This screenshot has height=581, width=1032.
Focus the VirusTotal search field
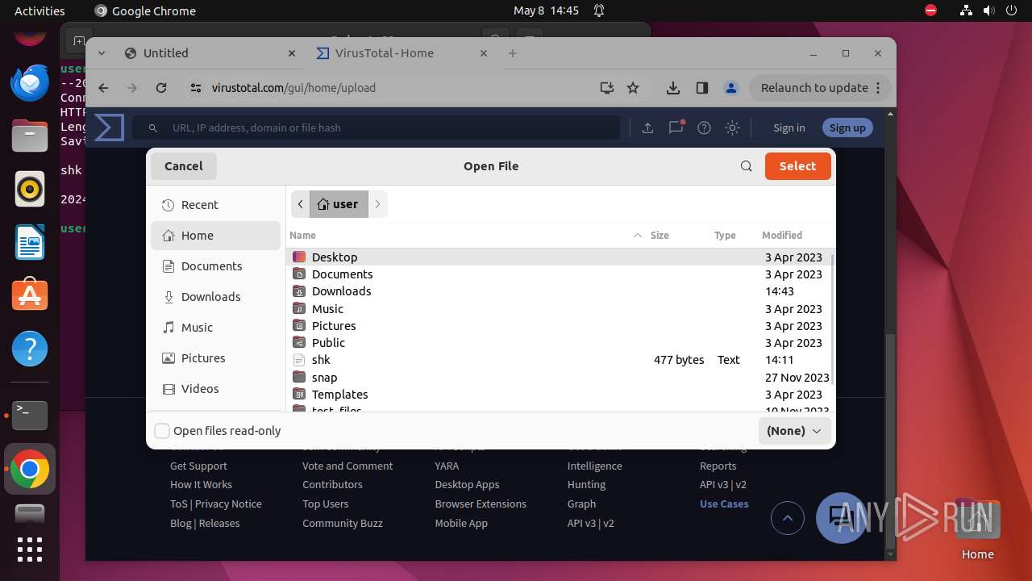click(377, 127)
